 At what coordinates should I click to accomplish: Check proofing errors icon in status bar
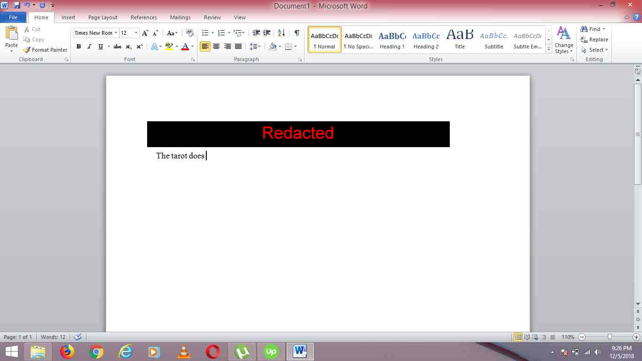tap(78, 337)
